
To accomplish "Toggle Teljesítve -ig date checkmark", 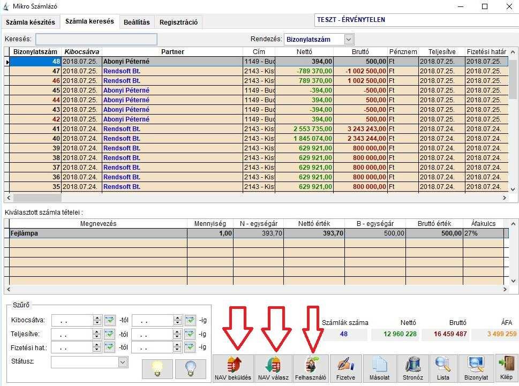I will (x=190, y=334).
